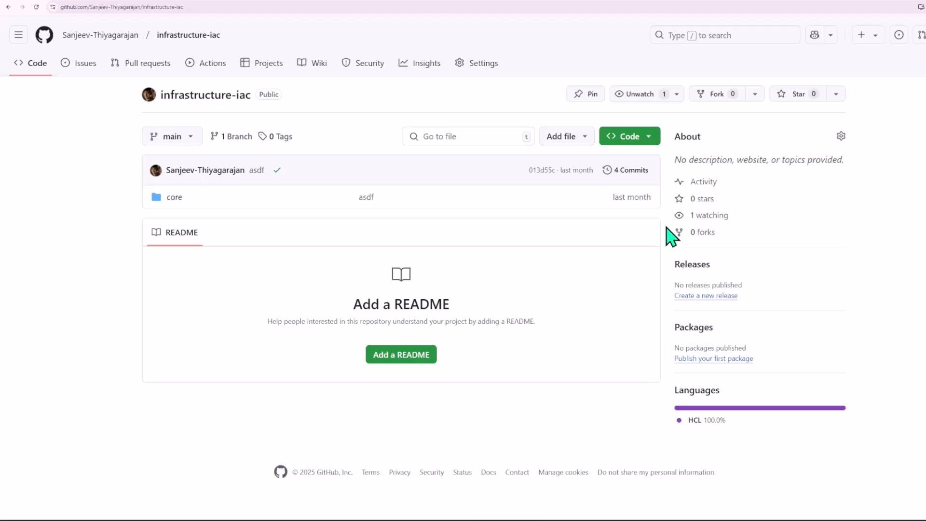The image size is (926, 521).
Task: Open the hamburger navigation menu
Action: (x=18, y=35)
